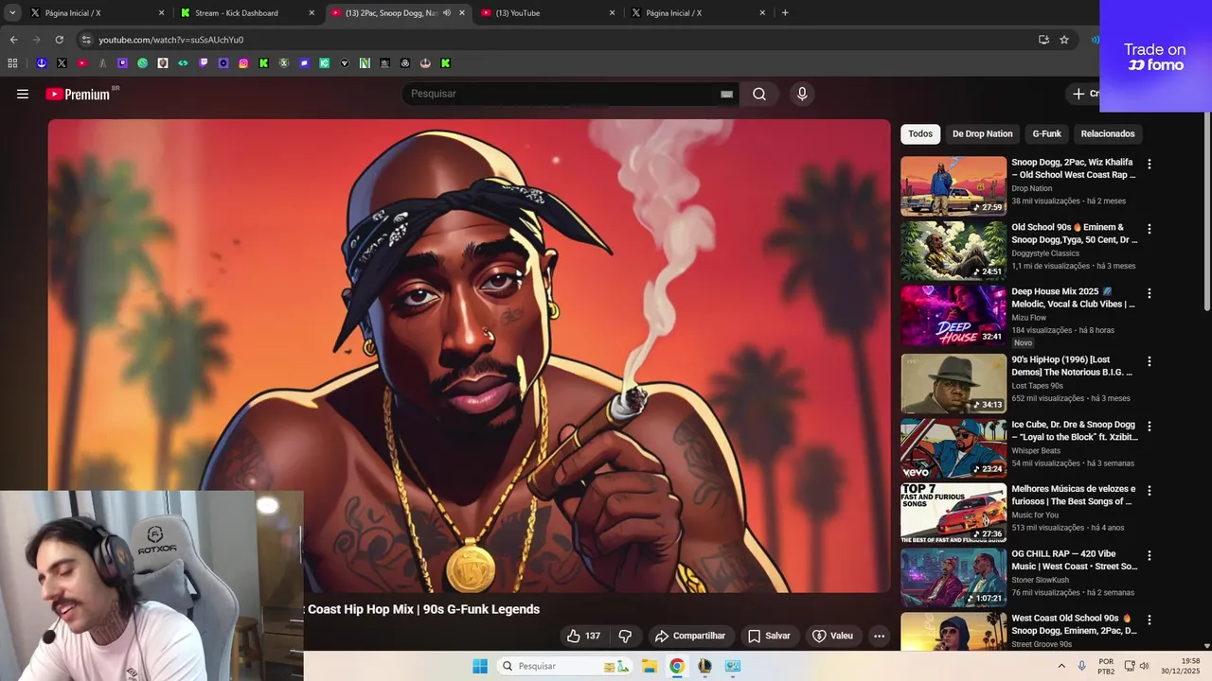The height and width of the screenshot is (681, 1212).
Task: Open the on-screen keyboard icon in search box
Action: click(726, 94)
